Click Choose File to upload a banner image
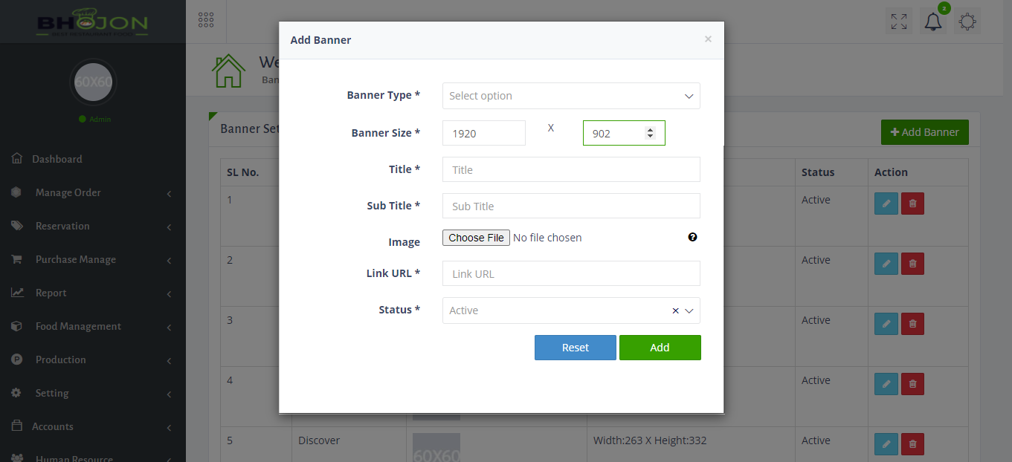Viewport: 1012px width, 462px height. (476, 237)
